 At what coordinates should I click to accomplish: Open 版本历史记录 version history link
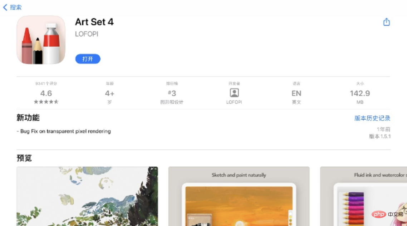tap(372, 118)
